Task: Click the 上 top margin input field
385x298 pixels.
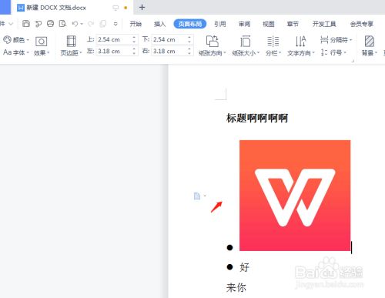Action: click(115, 39)
